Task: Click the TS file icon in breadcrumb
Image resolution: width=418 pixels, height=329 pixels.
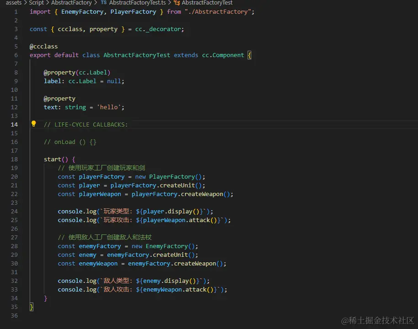Action: pos(103,3)
